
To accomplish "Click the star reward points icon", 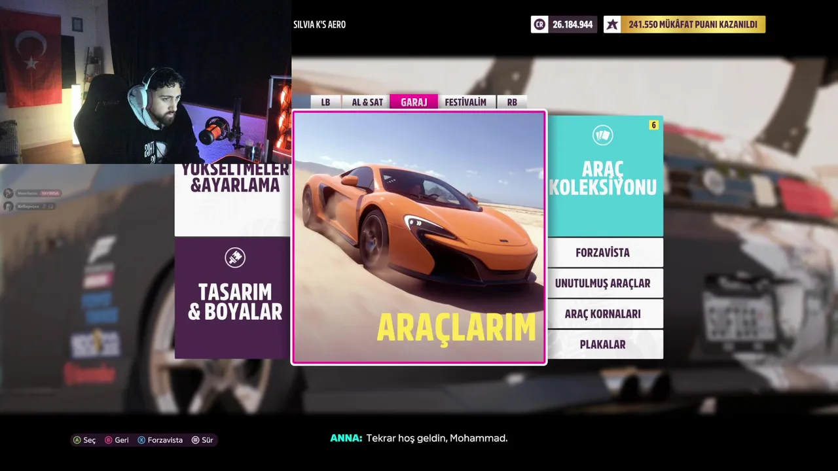I will coord(612,25).
